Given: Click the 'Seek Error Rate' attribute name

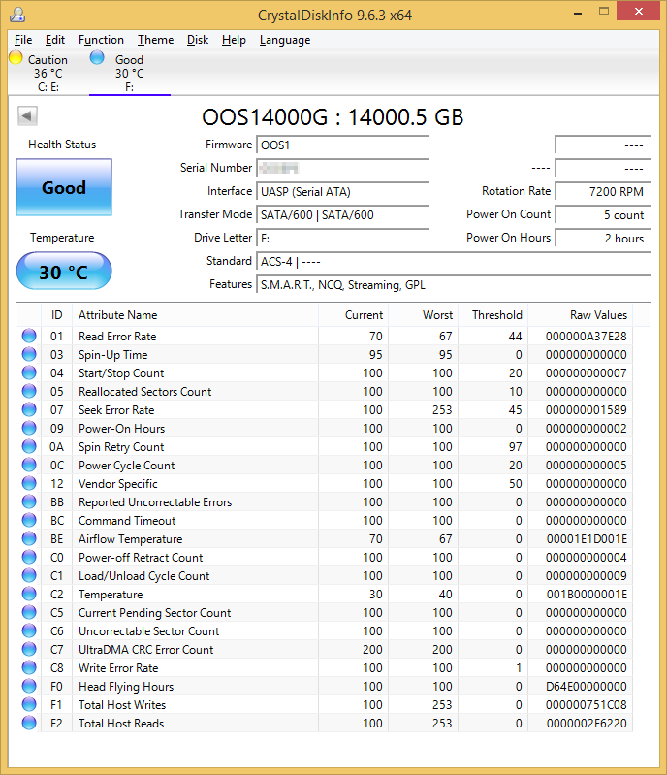Looking at the screenshot, I should pos(116,410).
